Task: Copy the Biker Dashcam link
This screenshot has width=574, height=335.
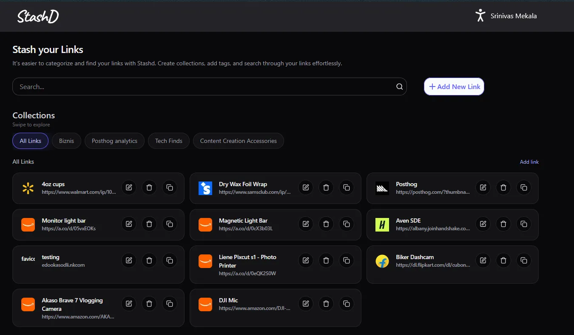Action: 524,260
